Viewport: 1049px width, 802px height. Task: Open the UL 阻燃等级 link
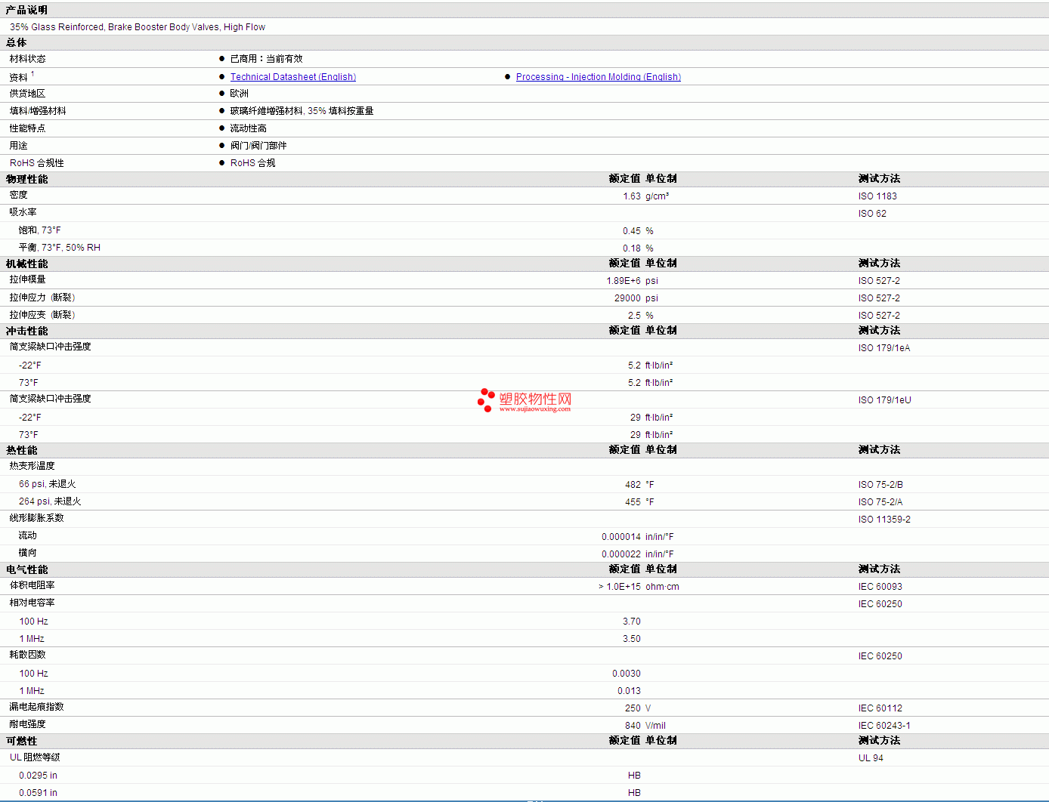tap(35, 757)
